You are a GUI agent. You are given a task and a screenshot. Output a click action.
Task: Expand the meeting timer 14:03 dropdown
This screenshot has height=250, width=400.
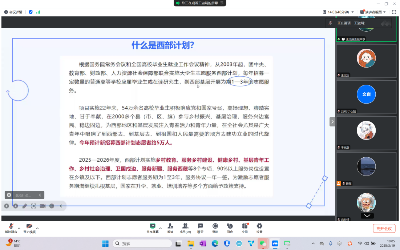[352, 12]
